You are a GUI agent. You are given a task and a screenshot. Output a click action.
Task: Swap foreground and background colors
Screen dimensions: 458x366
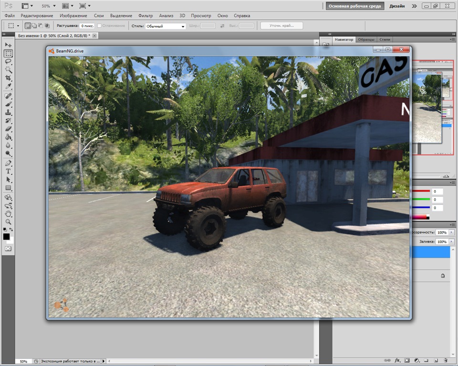point(11,230)
